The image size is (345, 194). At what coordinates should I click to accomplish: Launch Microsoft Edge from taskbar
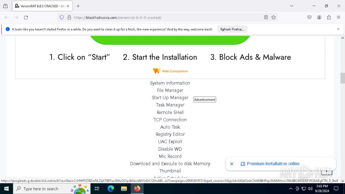click(x=111, y=189)
